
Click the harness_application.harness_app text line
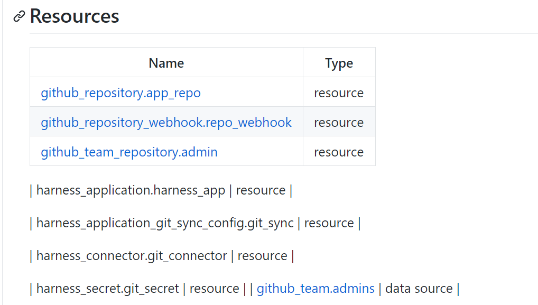click(x=161, y=190)
